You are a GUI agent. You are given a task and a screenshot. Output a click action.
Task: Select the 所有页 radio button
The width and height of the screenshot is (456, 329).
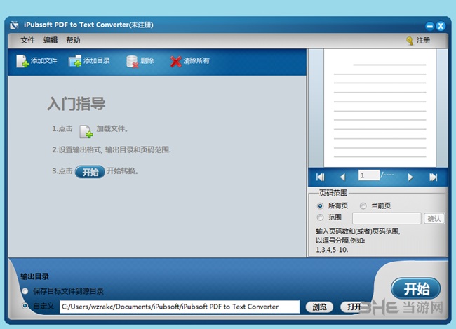pyautogui.click(x=320, y=206)
